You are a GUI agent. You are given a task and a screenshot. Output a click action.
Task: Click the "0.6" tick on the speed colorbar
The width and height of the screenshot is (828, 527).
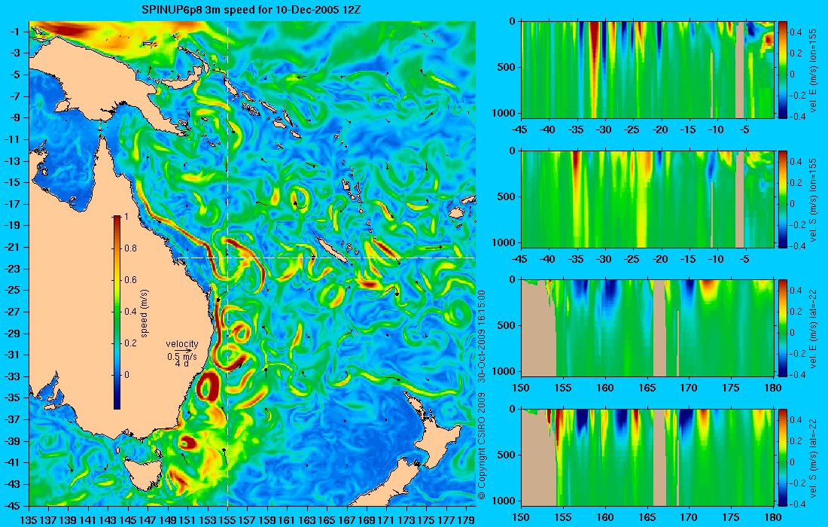pyautogui.click(x=130, y=280)
